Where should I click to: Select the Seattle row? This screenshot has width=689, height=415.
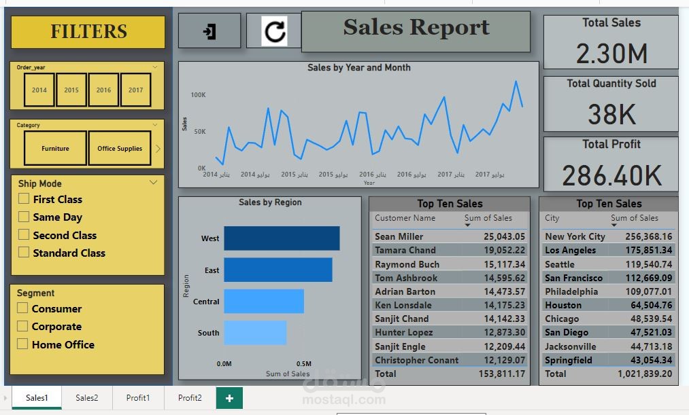click(608, 264)
